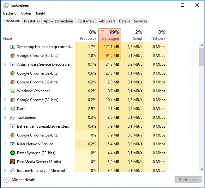Image resolution: width=205 pixels, height=188 pixels.
Task: Click the Plex Media Server icon
Action: (x=12, y=162)
